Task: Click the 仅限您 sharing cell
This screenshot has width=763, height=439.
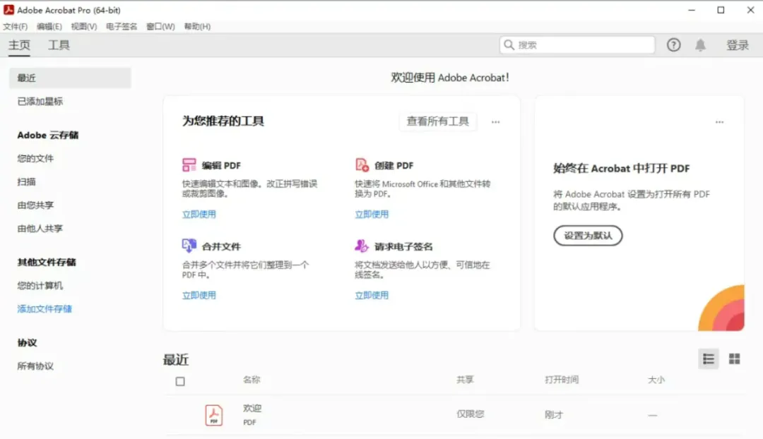Action: (470, 414)
